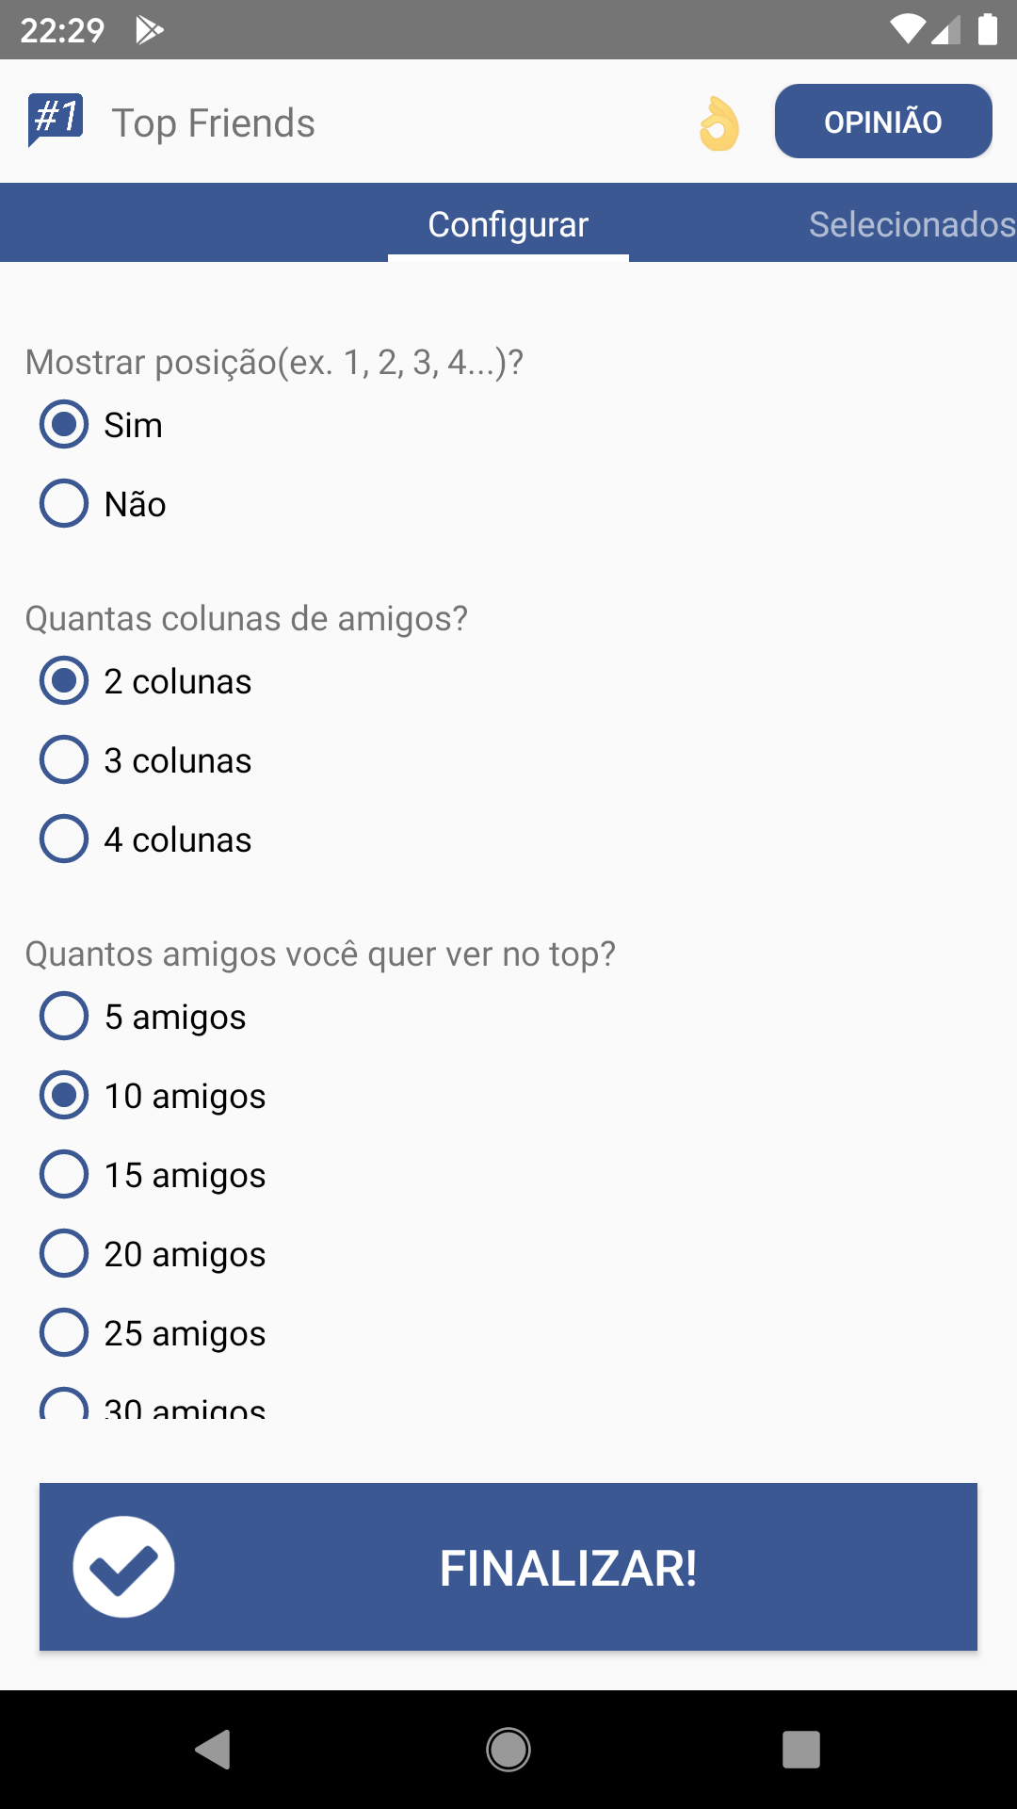The height and width of the screenshot is (1809, 1017).
Task: Choose the 3 colunas option
Action: coord(64,759)
